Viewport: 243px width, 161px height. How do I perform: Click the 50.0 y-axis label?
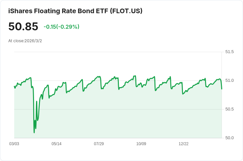tap(229, 138)
